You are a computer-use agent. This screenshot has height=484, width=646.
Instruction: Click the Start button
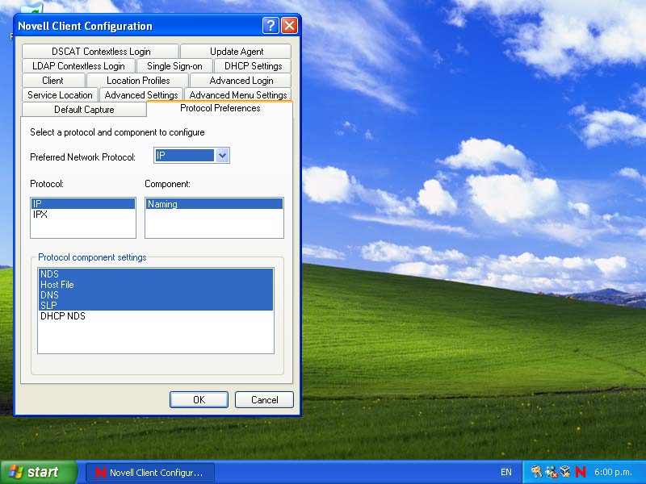(x=39, y=472)
